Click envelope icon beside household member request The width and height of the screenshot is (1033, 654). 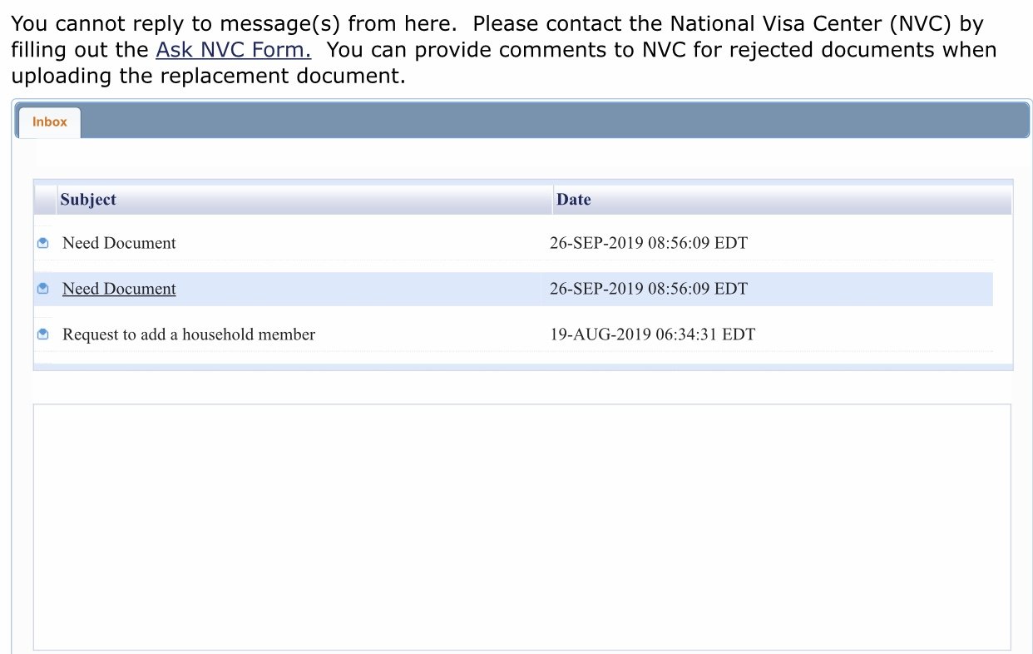point(43,334)
